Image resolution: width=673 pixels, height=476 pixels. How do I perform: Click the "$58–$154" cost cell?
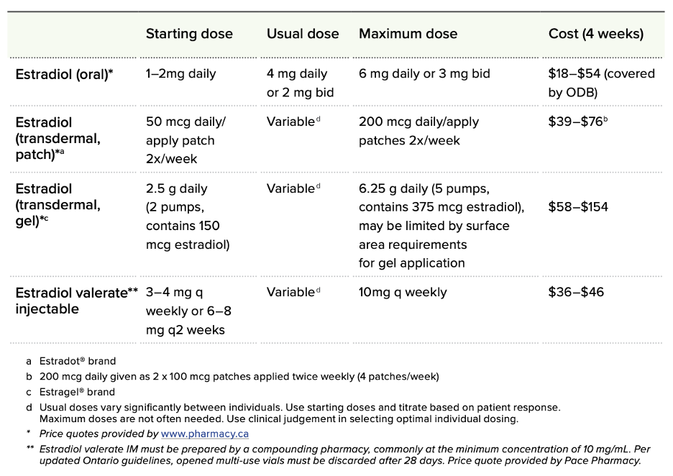coord(578,207)
